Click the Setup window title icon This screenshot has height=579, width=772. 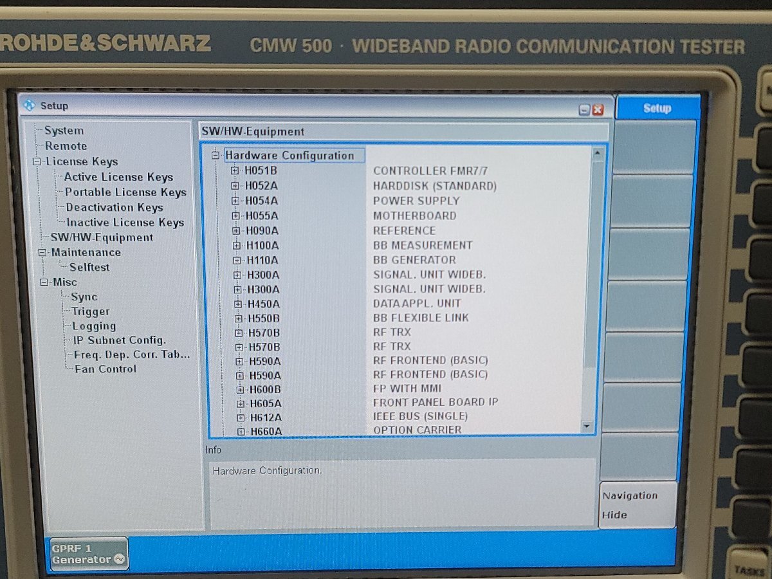tap(29, 105)
